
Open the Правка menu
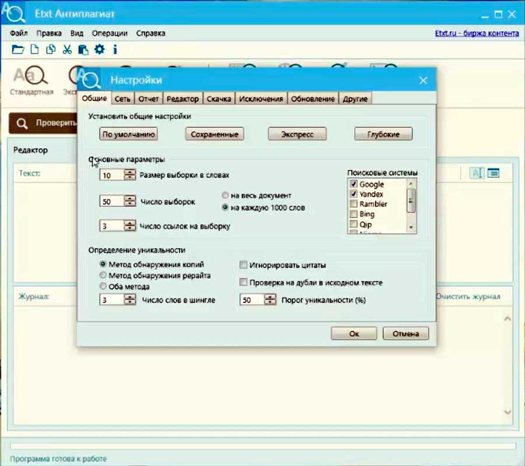coord(49,33)
